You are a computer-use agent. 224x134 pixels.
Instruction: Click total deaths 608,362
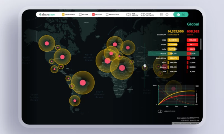pos(193,31)
